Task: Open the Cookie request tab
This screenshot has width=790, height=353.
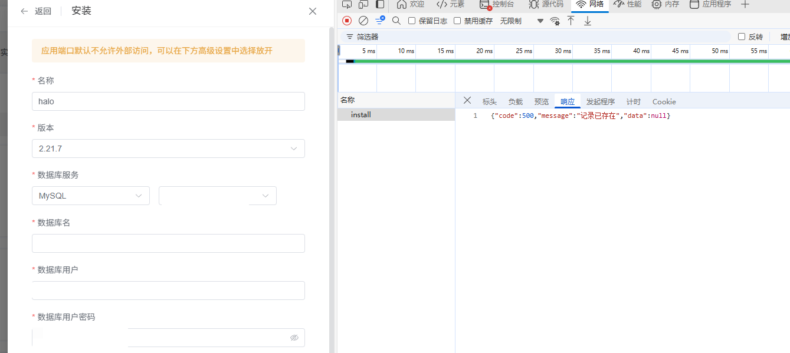Action: click(x=664, y=101)
